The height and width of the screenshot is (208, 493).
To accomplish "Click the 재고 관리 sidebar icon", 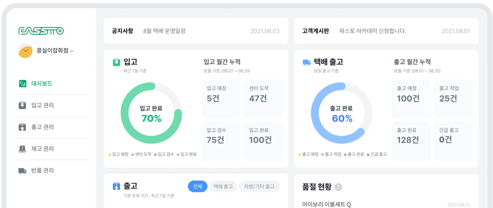I will (23, 149).
